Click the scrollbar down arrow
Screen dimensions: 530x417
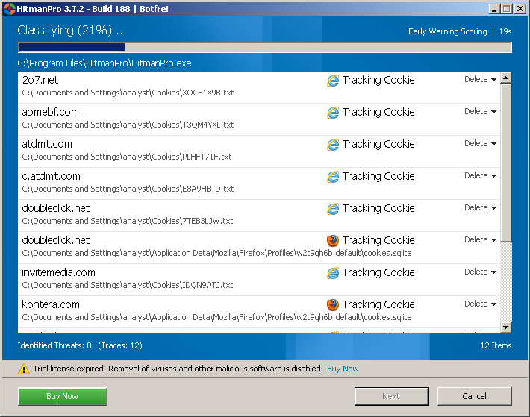(x=505, y=327)
